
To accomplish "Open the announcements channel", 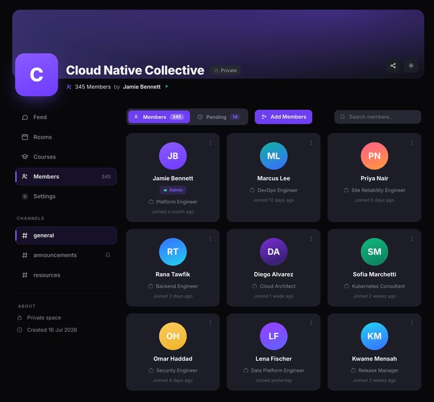I will pyautogui.click(x=66, y=255).
